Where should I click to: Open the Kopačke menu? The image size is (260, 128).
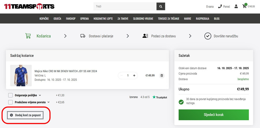[x=44, y=19]
